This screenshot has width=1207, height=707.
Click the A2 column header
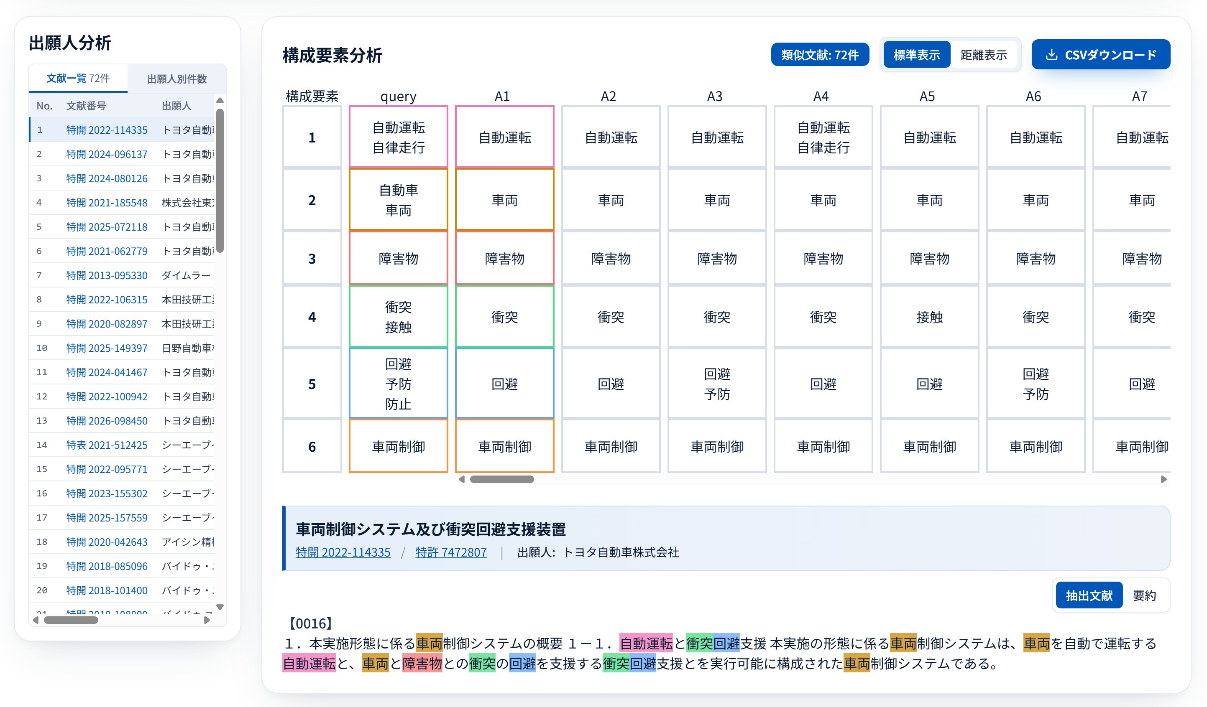tap(608, 96)
